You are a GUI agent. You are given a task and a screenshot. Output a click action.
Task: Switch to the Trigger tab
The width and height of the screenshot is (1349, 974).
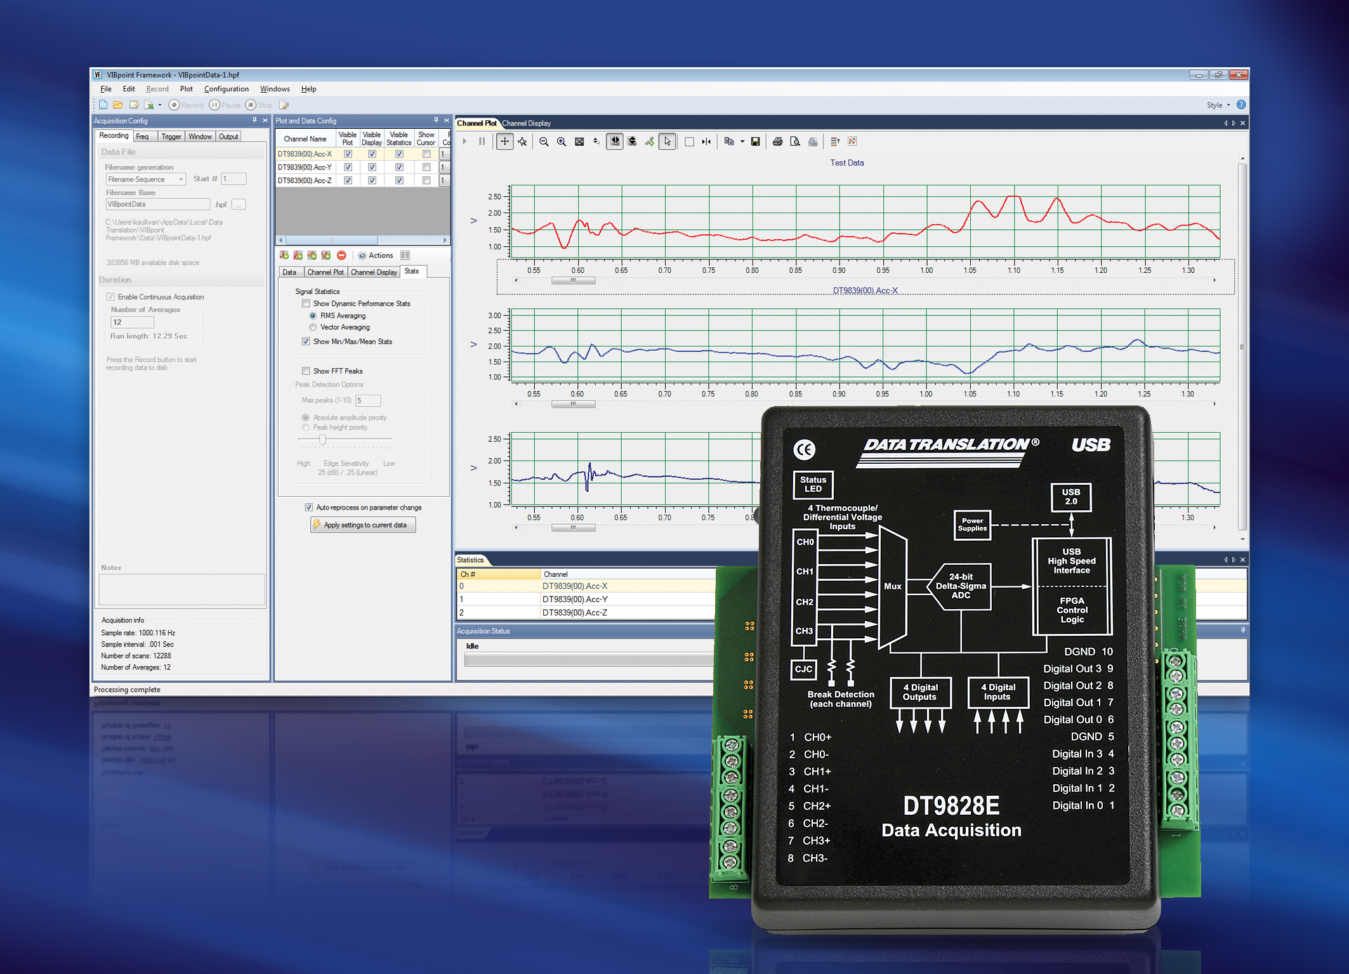(171, 136)
